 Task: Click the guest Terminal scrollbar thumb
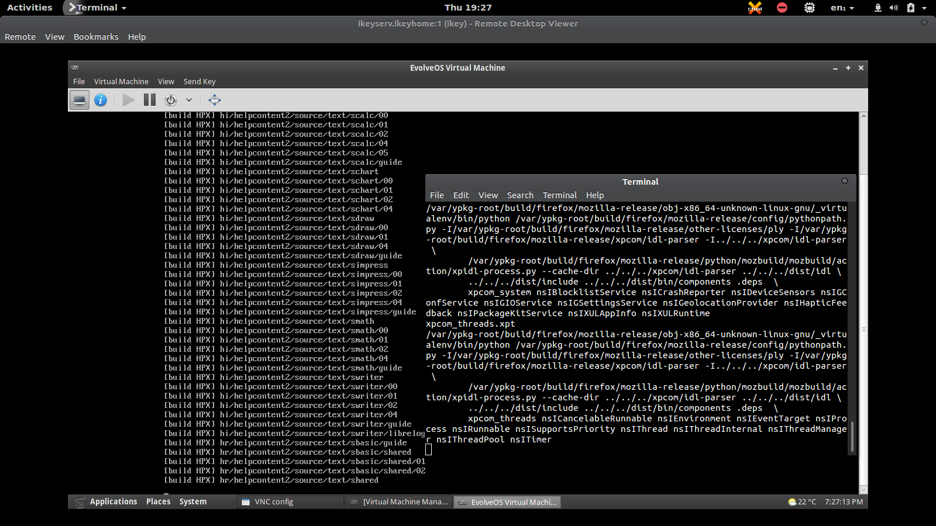(x=852, y=436)
